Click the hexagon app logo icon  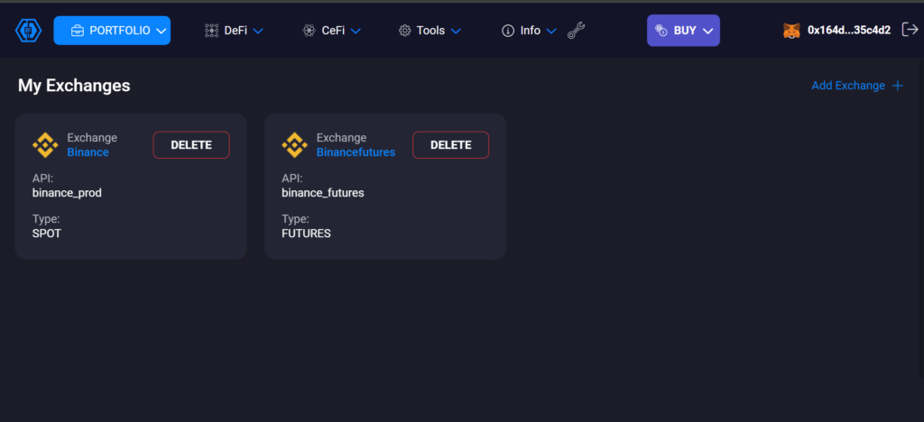[30, 31]
